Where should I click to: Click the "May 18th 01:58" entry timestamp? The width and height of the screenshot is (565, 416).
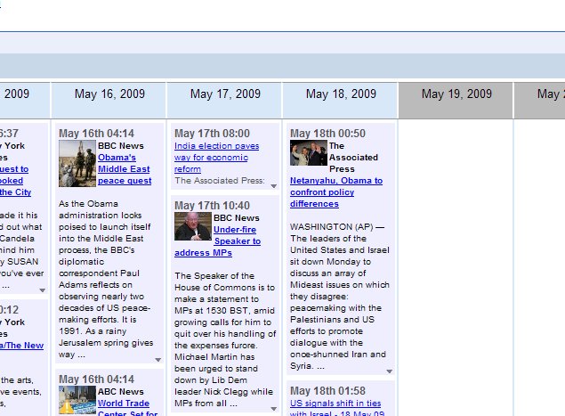(327, 391)
